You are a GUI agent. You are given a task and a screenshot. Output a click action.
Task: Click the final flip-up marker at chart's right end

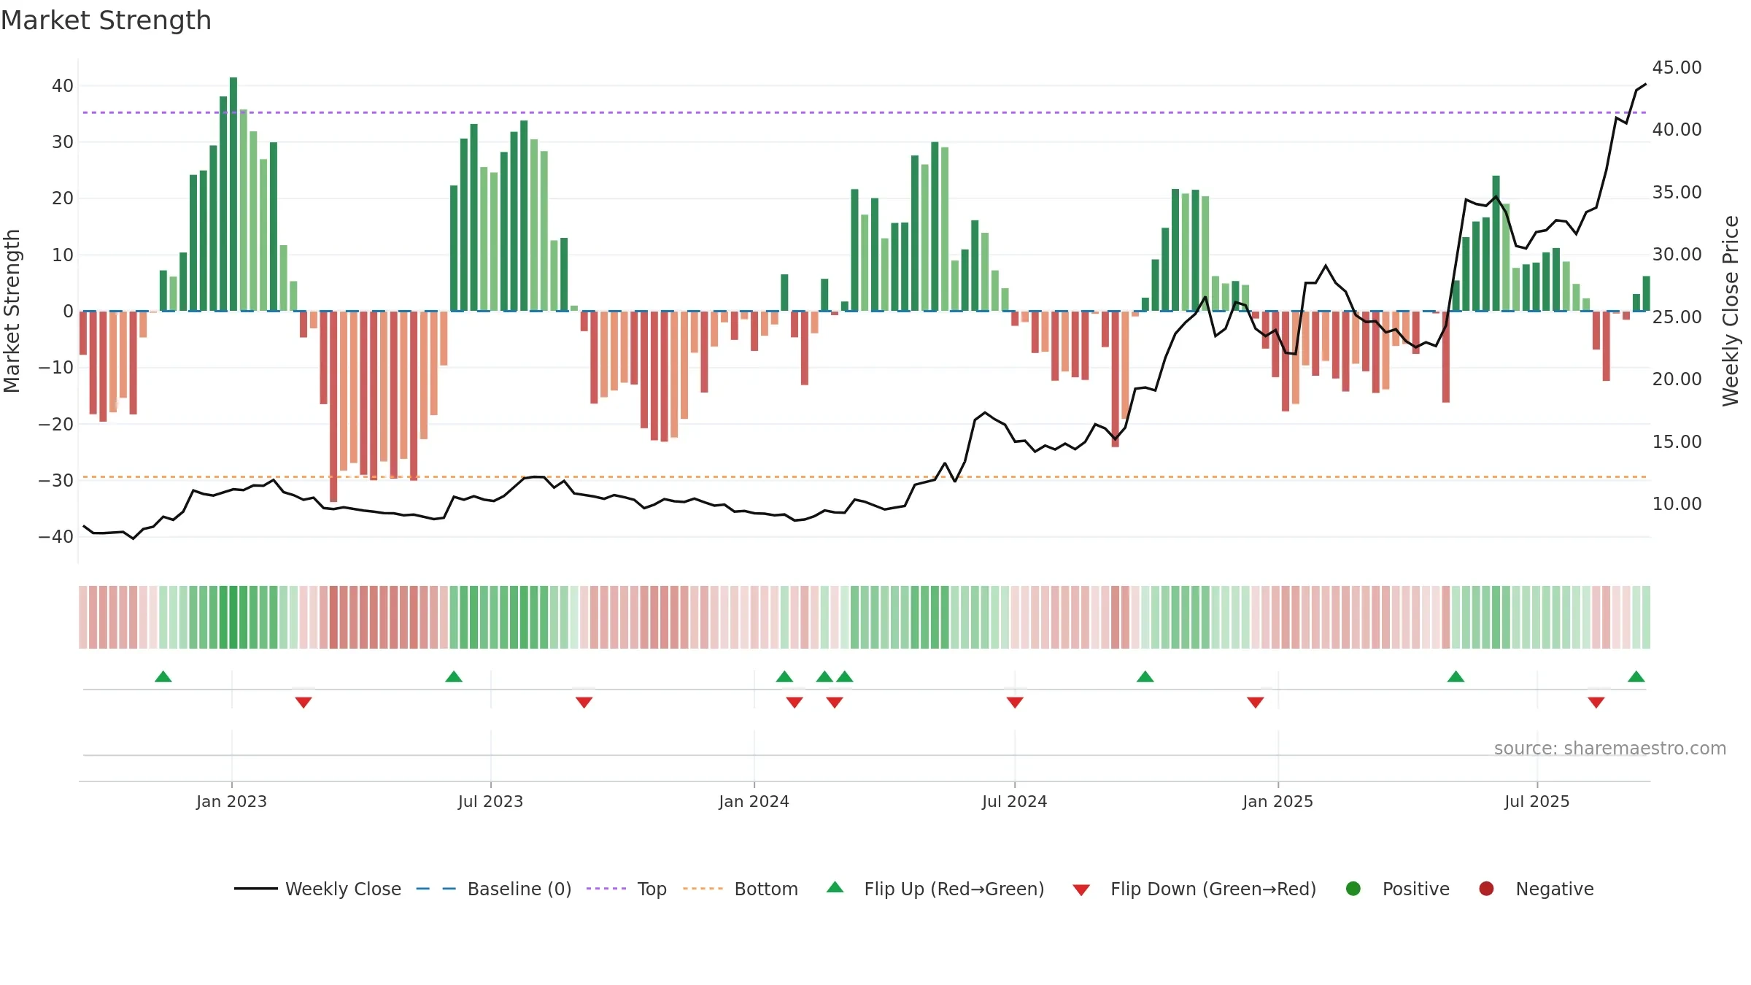tap(1636, 677)
